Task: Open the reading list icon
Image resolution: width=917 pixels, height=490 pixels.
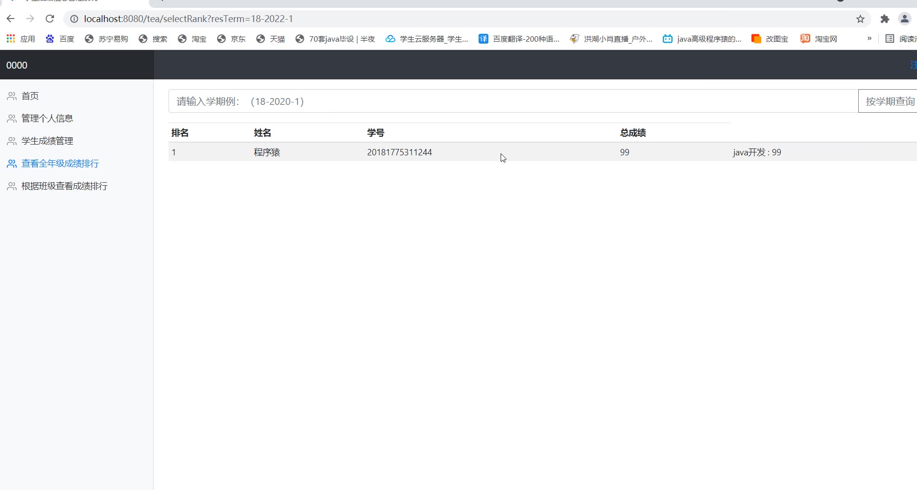Action: [890, 39]
